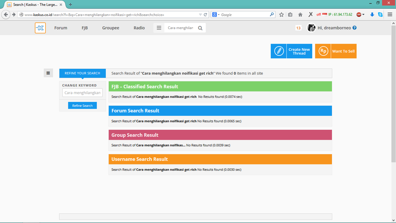396x223 pixels.
Task: Bookmark this page with the star icon
Action: (282, 15)
